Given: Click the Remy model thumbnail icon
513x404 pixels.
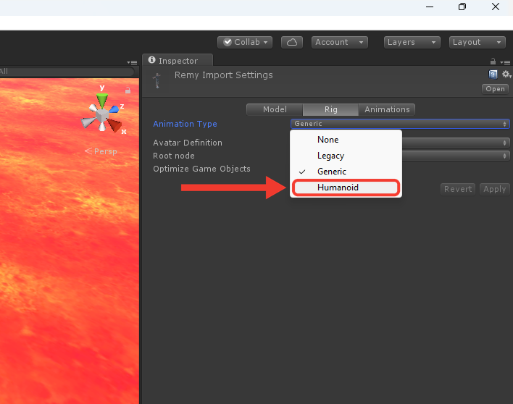Looking at the screenshot, I should click(x=157, y=81).
